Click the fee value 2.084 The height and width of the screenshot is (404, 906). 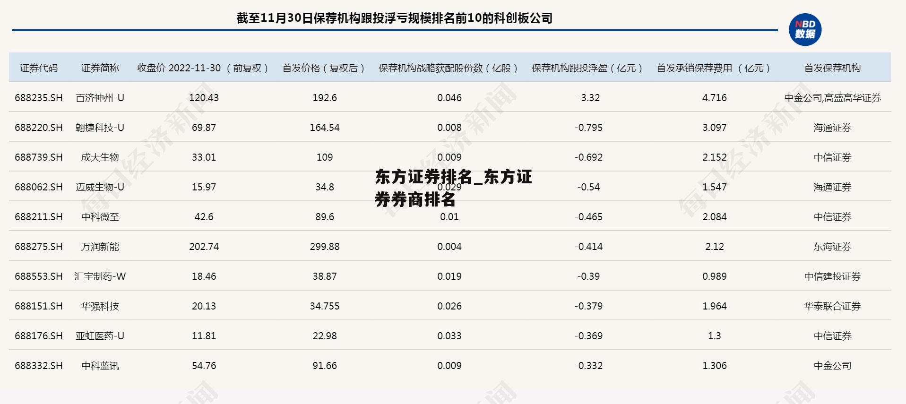pyautogui.click(x=715, y=217)
